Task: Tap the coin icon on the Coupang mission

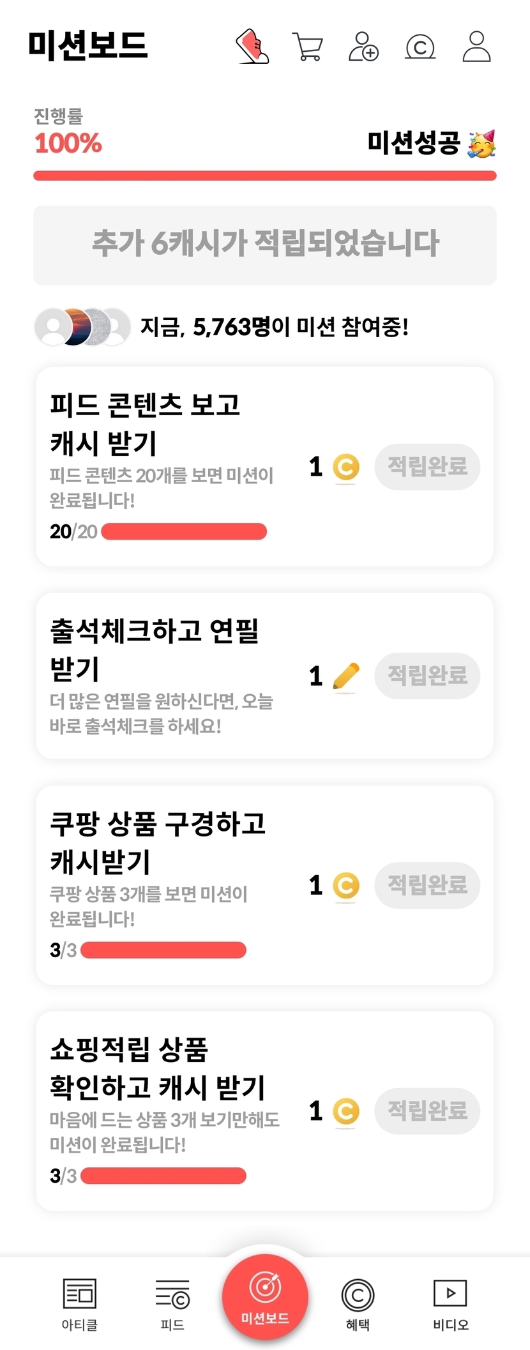Action: [346, 886]
